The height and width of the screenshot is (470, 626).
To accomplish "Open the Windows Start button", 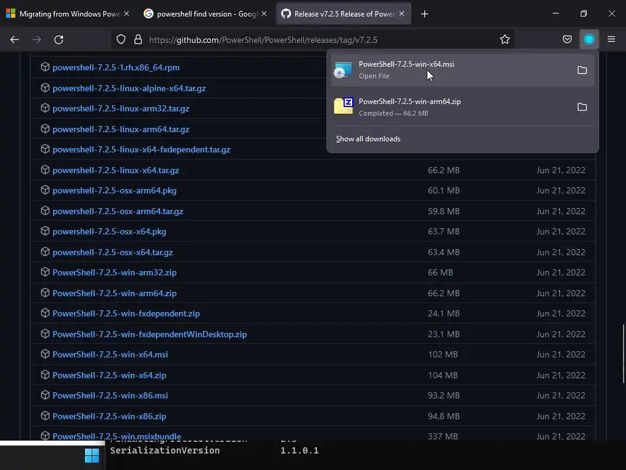I will pos(92,455).
